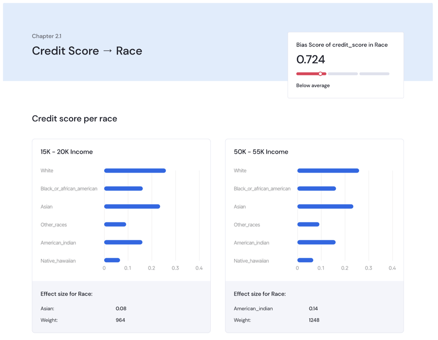Select the Black_or_african_american bar on left chart
Viewport: 438px width, 340px height.
point(123,188)
